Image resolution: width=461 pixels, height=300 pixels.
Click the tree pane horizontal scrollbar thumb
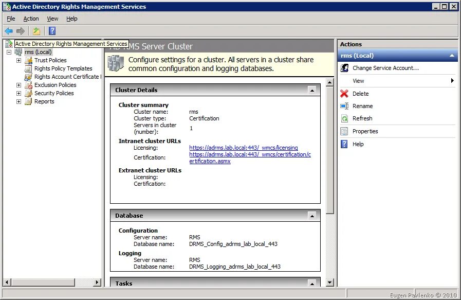pyautogui.click(x=43, y=283)
